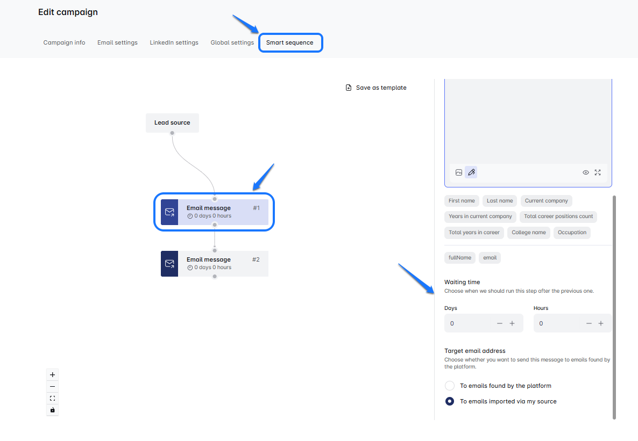This screenshot has width=638, height=441.
Task: Click the envelope icon of Email message #2
Action: (169, 264)
